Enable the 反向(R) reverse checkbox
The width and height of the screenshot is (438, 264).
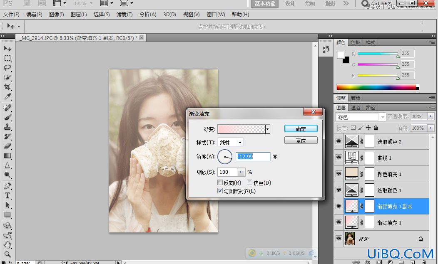click(220, 183)
